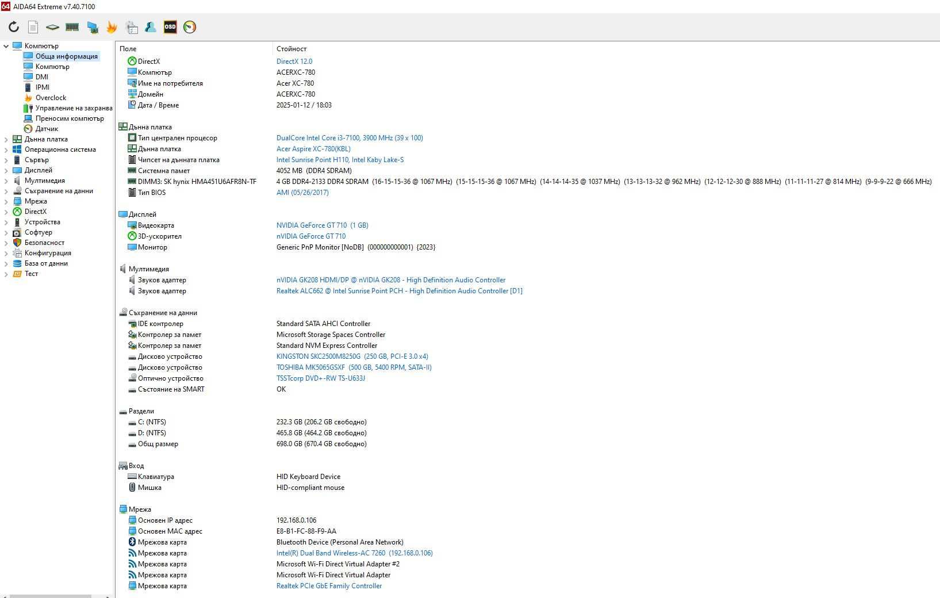Click the optical drive icon beside Оптично устройство
Screen dimensions: 940x598
tap(132, 378)
